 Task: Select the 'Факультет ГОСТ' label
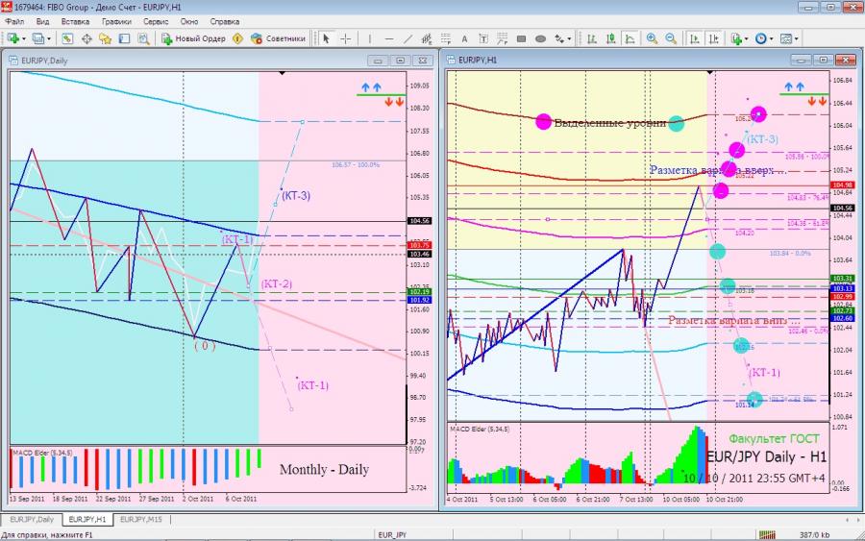775,439
